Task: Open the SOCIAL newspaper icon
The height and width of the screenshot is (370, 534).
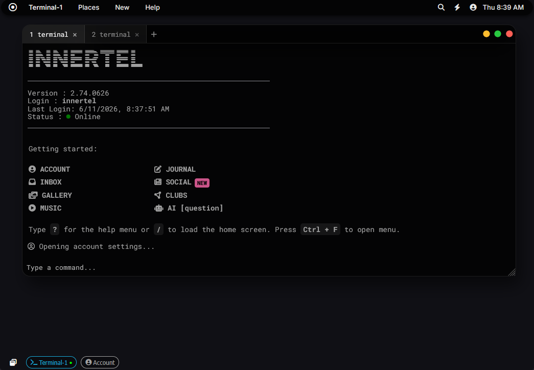Action: pyautogui.click(x=158, y=182)
